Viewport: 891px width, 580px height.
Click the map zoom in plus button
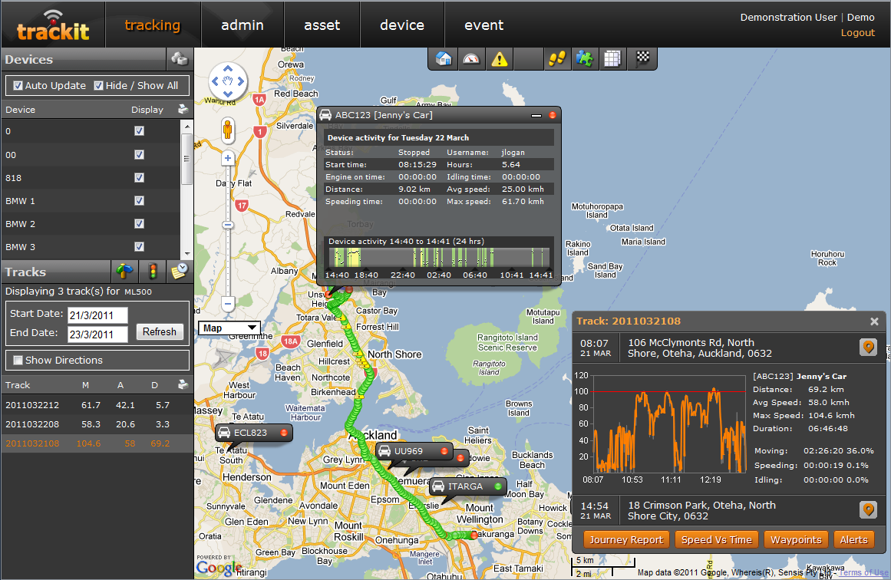pos(228,158)
